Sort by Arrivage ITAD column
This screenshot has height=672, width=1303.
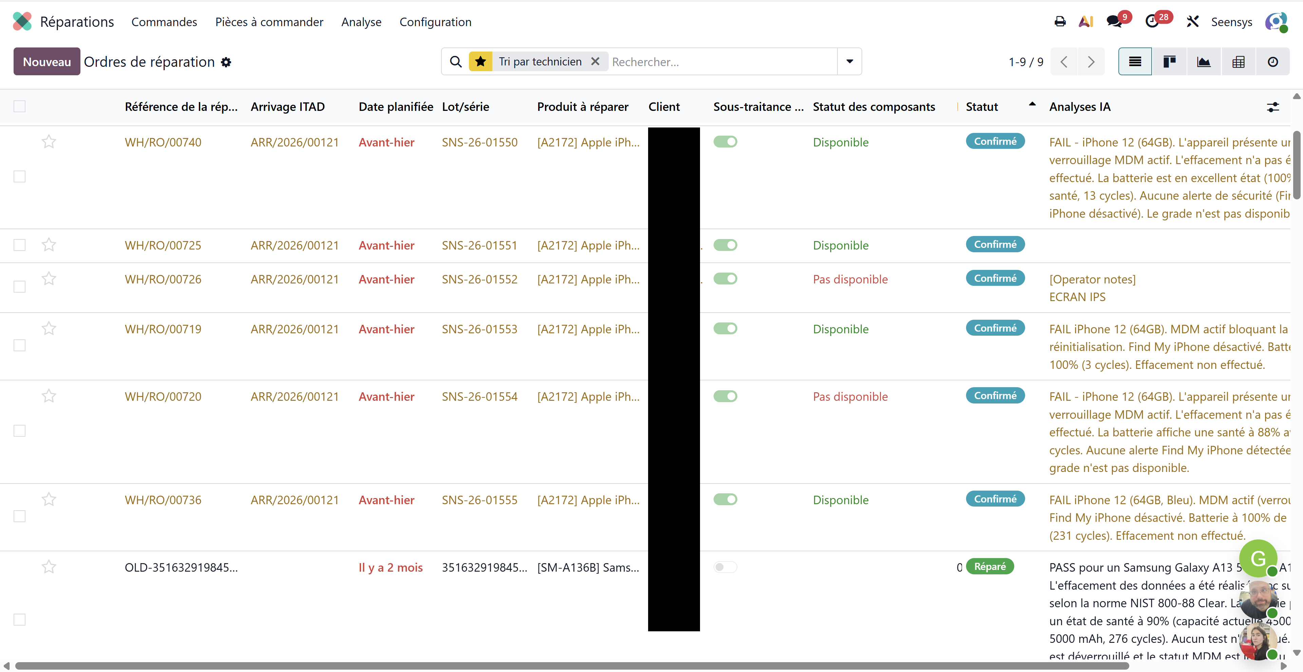tap(288, 106)
